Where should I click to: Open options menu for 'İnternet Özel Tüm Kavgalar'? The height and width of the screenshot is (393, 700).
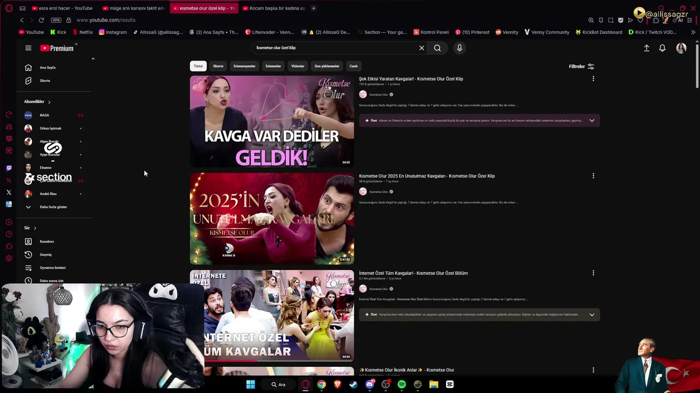pyautogui.click(x=593, y=273)
